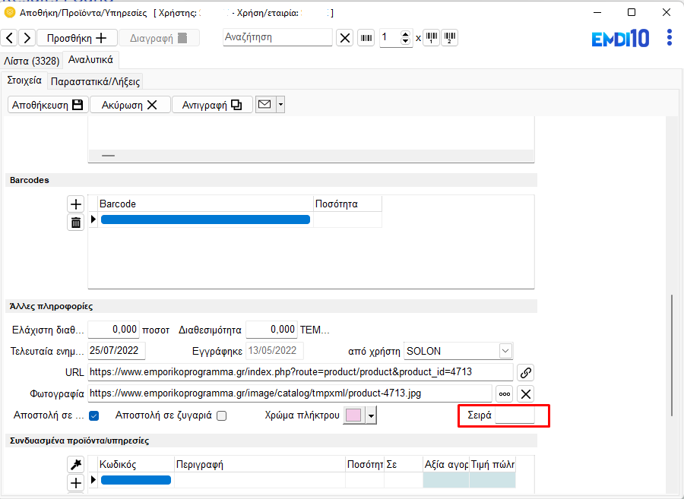Print barcode label type 2

pyautogui.click(x=449, y=38)
